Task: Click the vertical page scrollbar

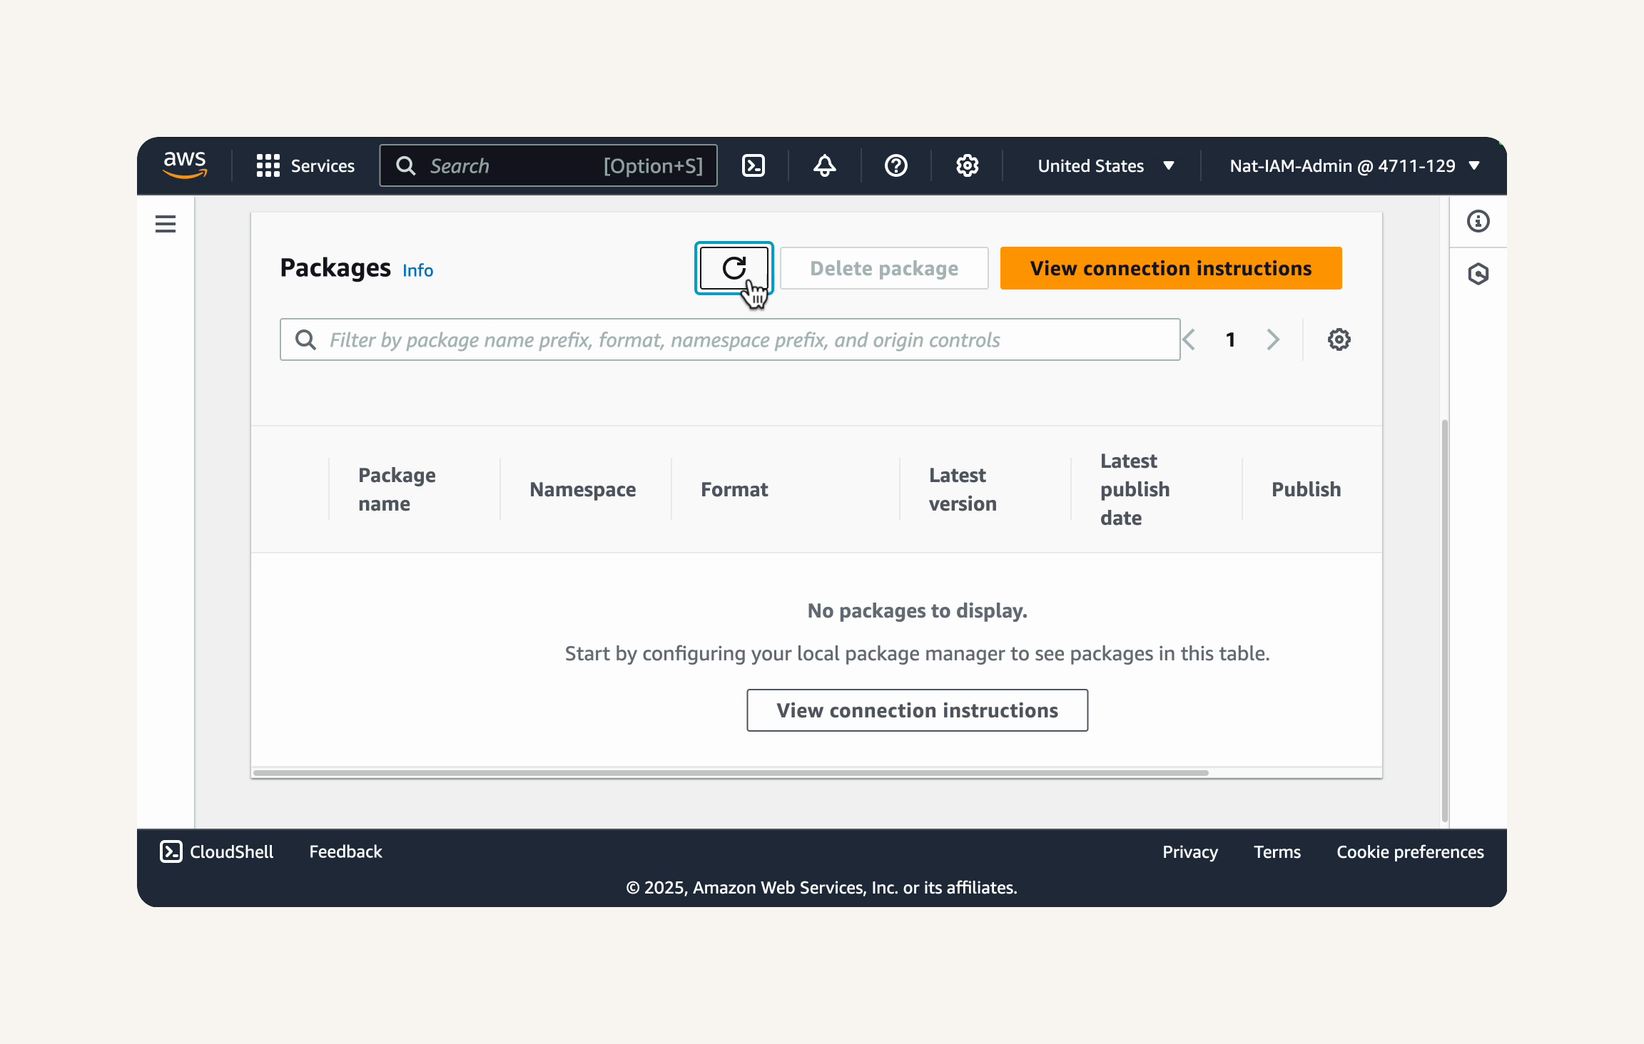Action: tap(1445, 620)
